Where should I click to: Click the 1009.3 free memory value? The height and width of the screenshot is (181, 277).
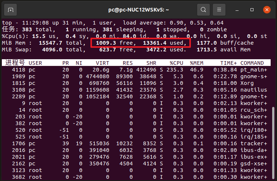pyautogui.click(x=106, y=43)
